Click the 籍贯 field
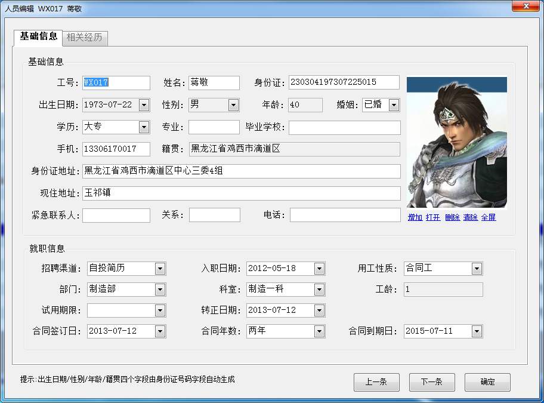 [295, 149]
